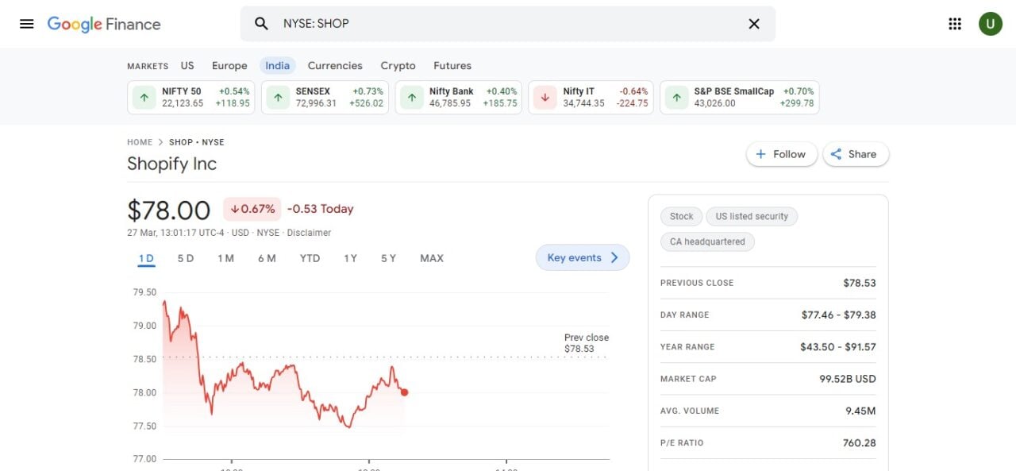The image size is (1016, 471).
Task: Click the -0.67% change badge
Action: coord(252,209)
